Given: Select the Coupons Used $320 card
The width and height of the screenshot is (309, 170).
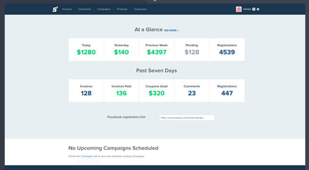Looking at the screenshot, I should tap(157, 90).
